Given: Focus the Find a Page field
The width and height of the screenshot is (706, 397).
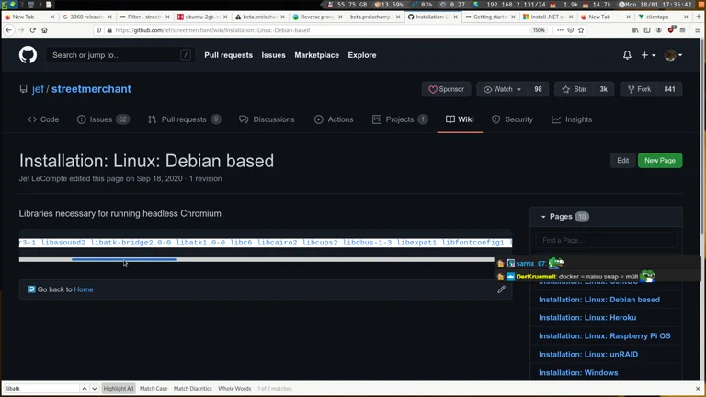Looking at the screenshot, I should click(606, 240).
